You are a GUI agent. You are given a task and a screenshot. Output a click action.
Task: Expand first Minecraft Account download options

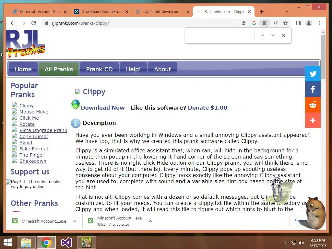75,221
